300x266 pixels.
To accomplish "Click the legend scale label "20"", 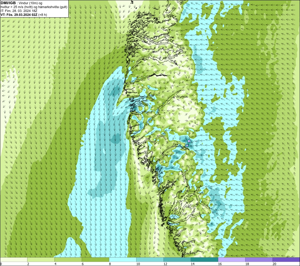I will (x=274, y=264).
